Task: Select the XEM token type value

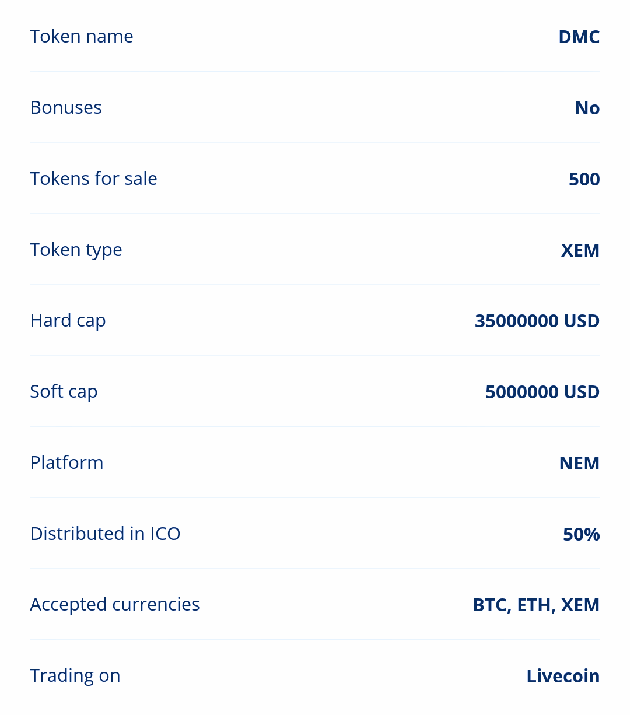Action: point(580,250)
